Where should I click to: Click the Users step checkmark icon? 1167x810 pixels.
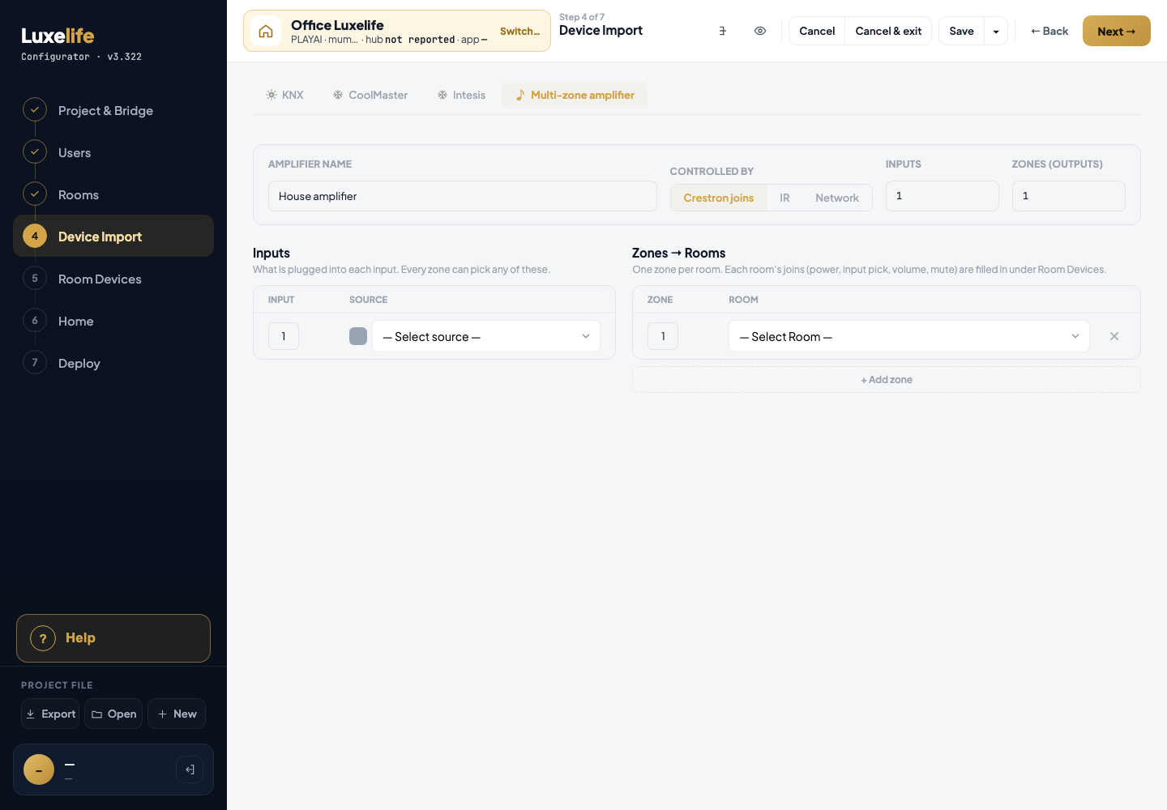coord(35,151)
